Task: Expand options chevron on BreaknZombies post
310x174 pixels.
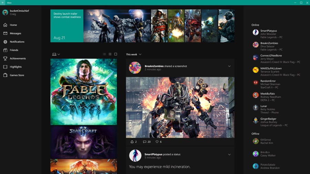Action: tap(229, 66)
